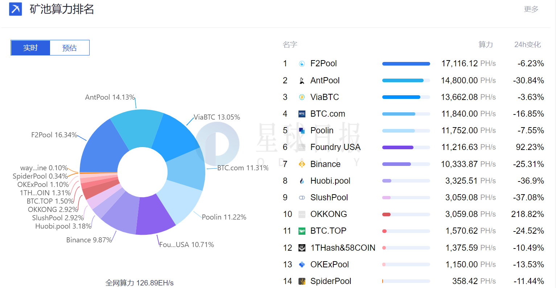
Task: Click the Binance logo icon
Action: [x=302, y=164]
